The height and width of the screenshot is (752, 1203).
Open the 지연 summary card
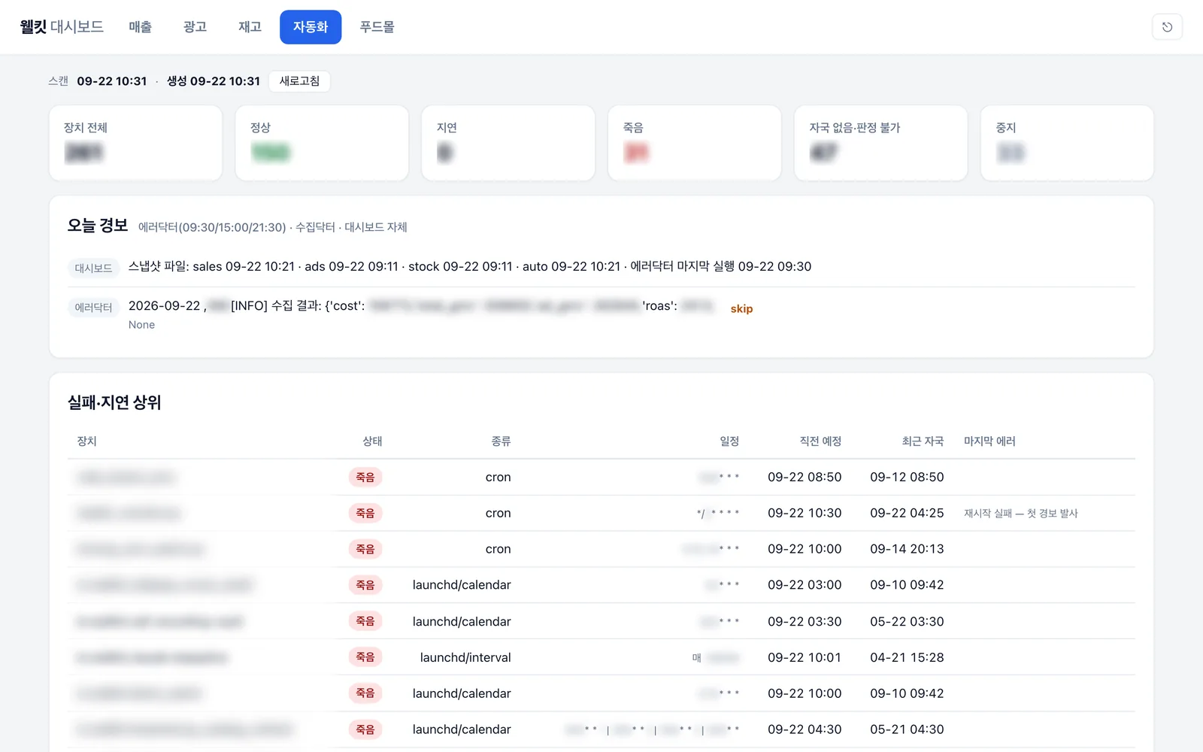coord(508,143)
